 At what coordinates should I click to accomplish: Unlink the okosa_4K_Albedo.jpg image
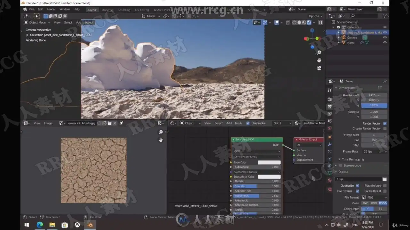pyautogui.click(x=115, y=123)
